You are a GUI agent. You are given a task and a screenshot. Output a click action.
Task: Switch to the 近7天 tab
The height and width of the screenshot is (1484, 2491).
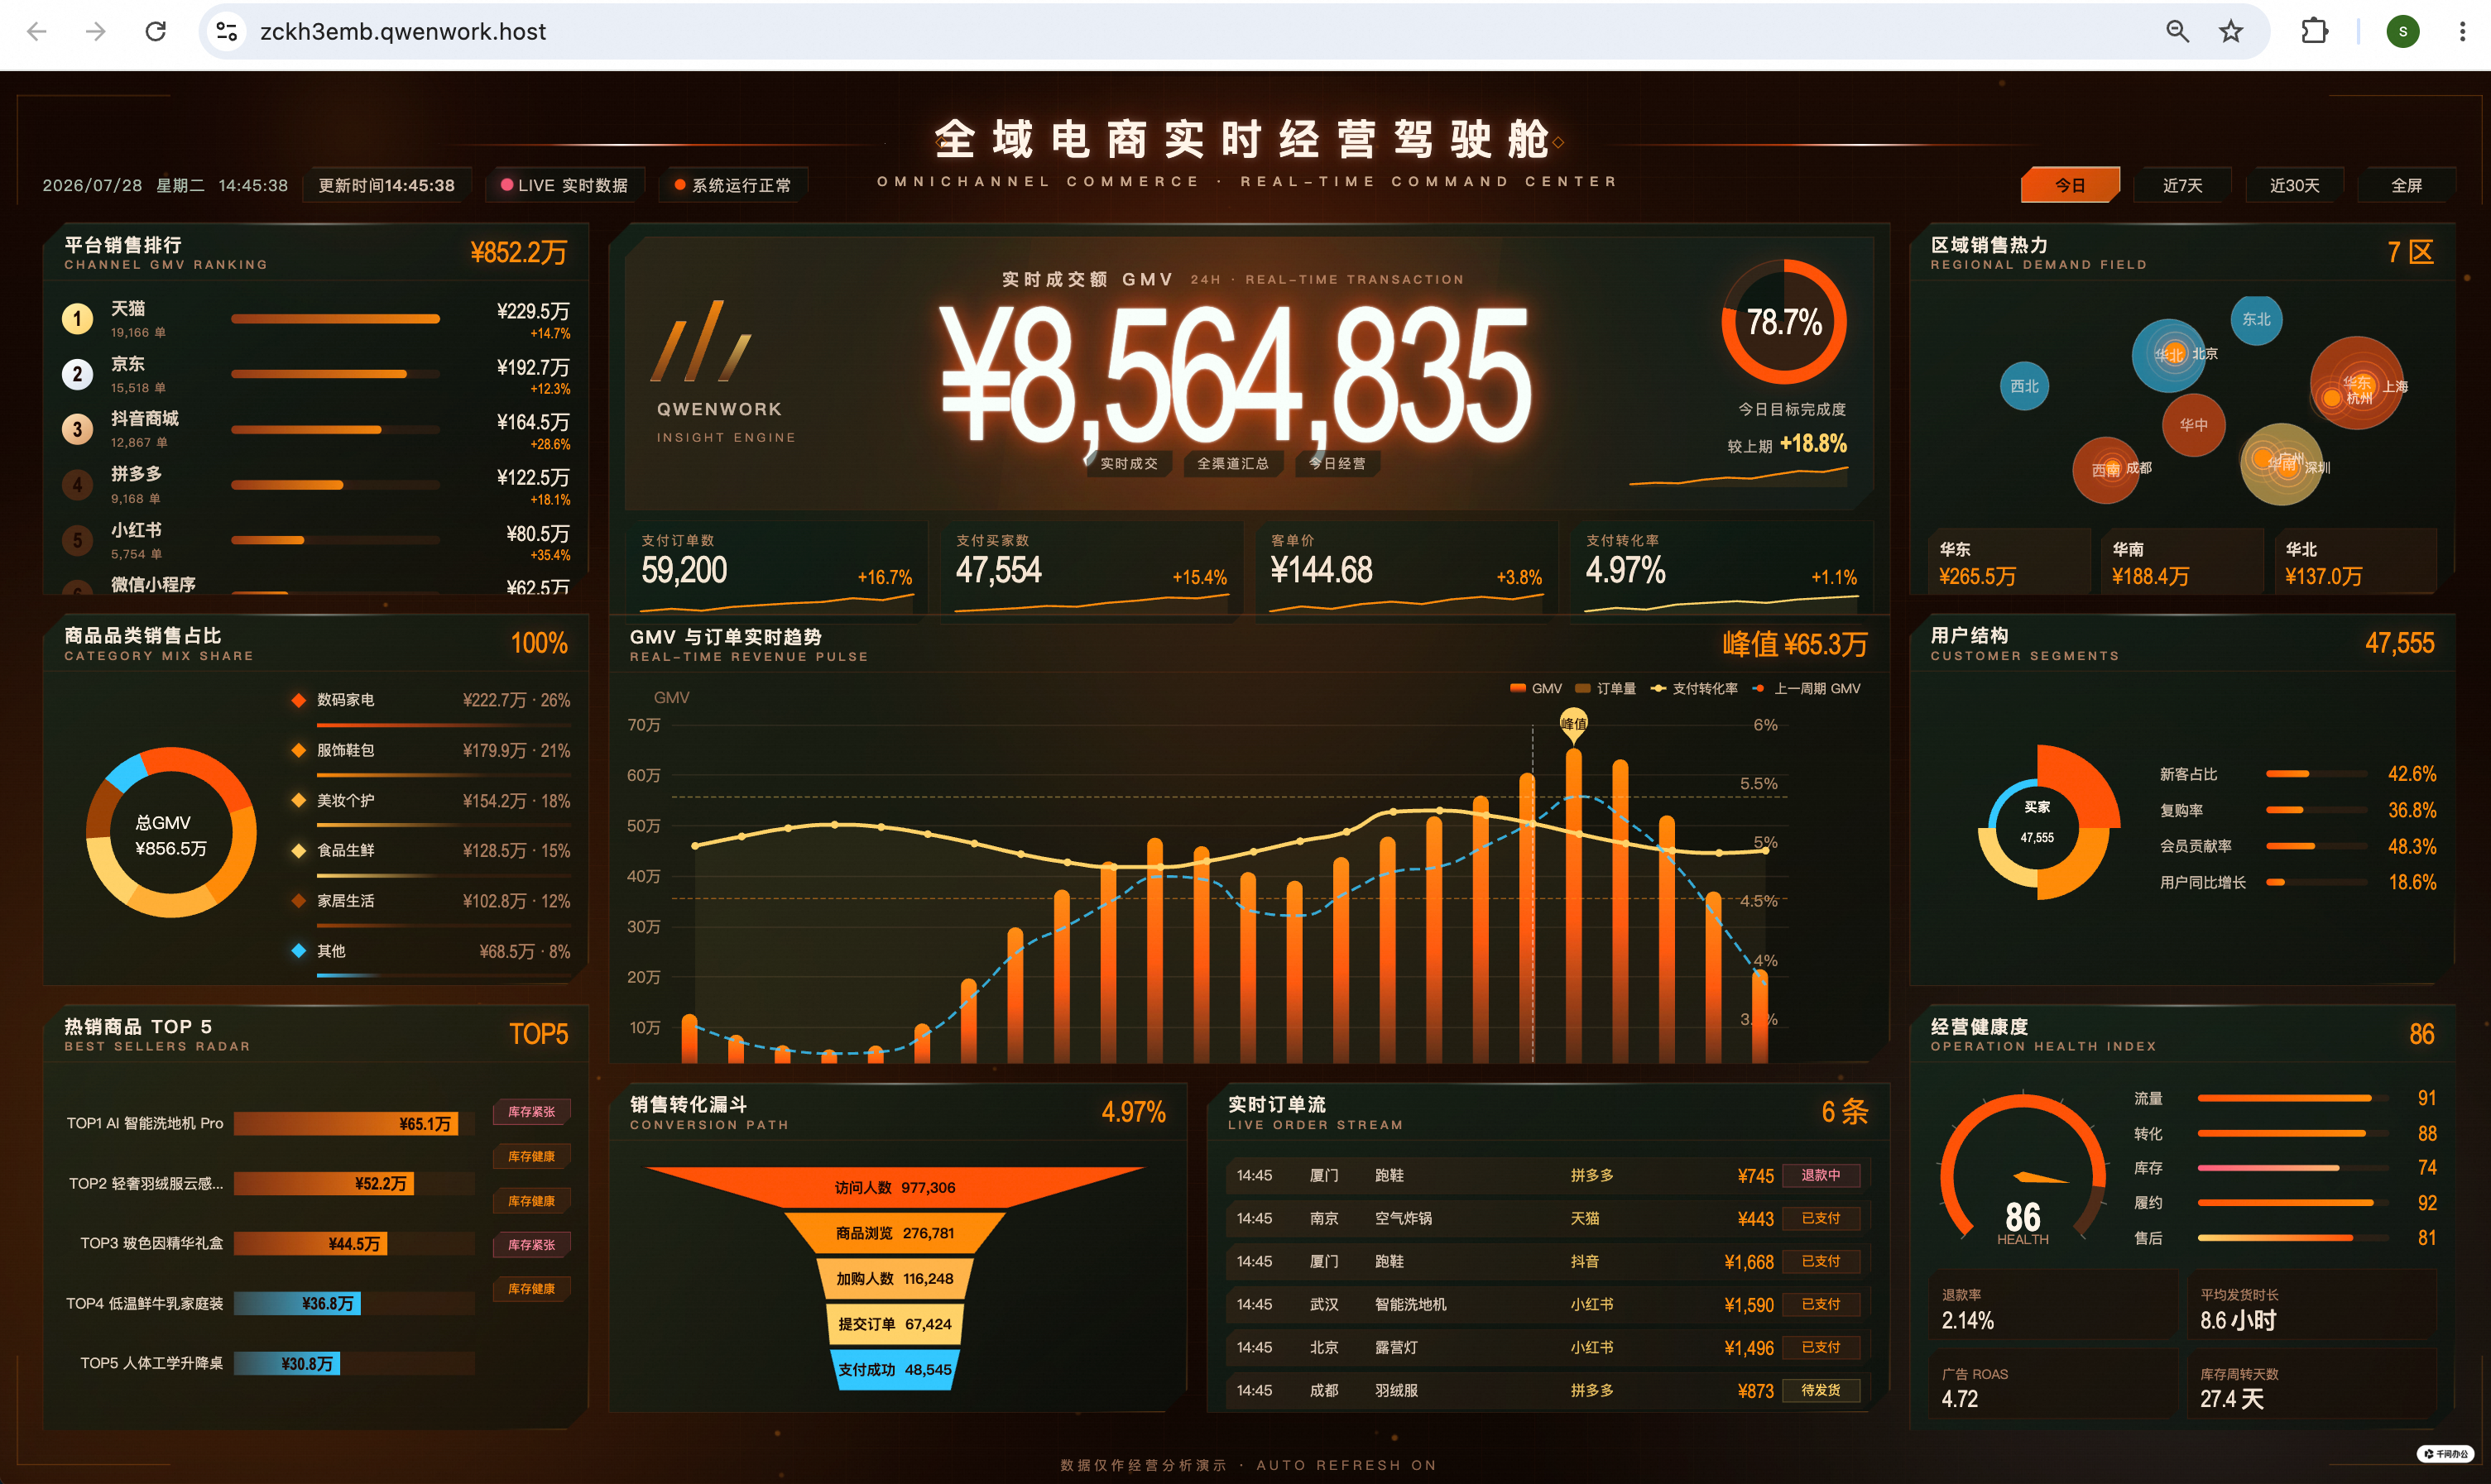tap(2181, 185)
